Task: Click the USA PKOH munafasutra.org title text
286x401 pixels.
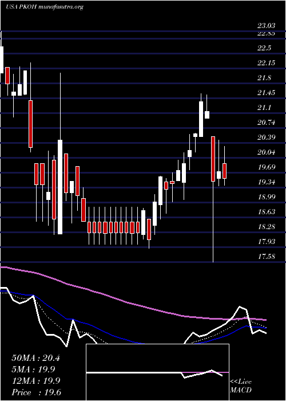Action: tap(45, 7)
